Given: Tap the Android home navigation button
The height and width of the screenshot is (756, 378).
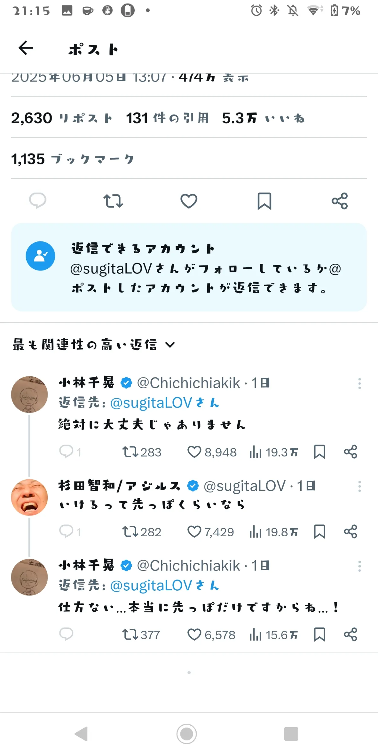Looking at the screenshot, I should click(187, 734).
